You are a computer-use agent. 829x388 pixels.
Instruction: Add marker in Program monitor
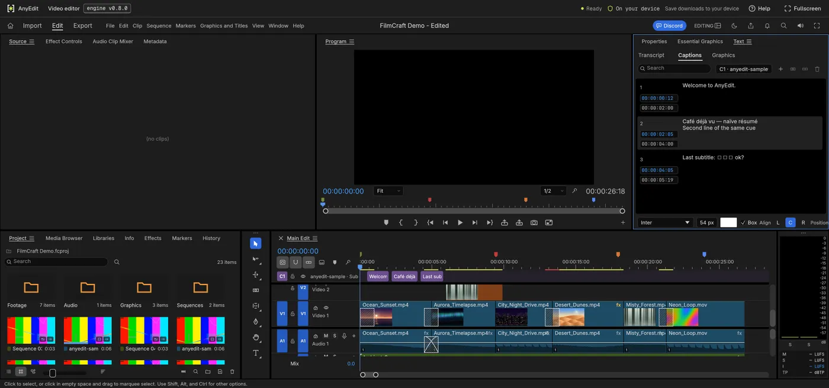tap(386, 222)
